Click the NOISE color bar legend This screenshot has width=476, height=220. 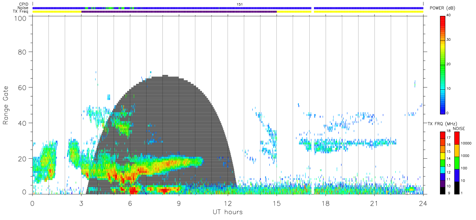point(457,163)
